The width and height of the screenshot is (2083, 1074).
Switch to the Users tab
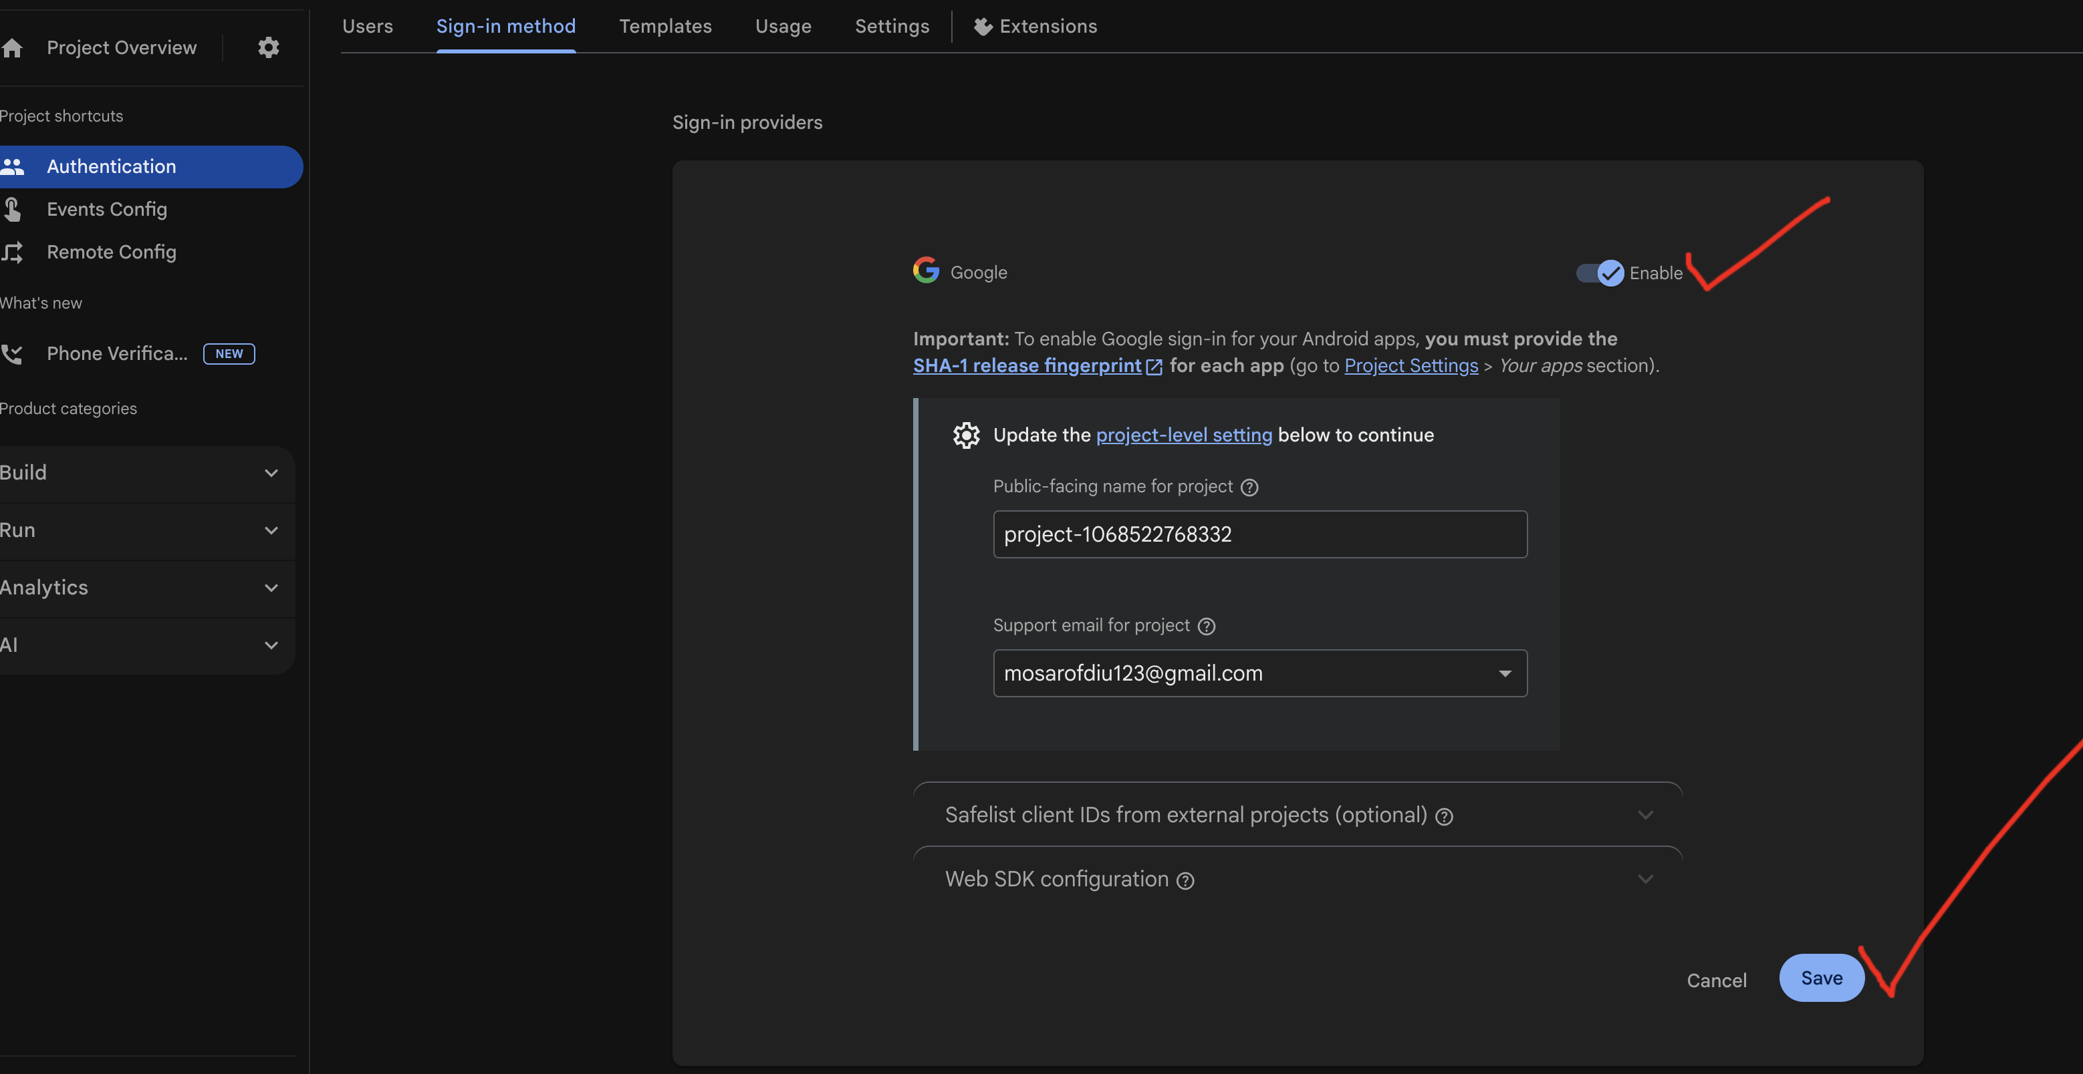point(367,27)
